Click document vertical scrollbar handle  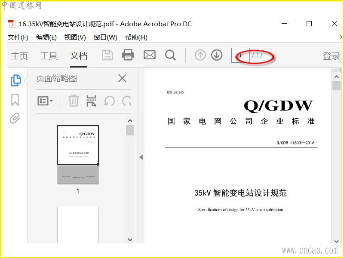pyautogui.click(x=336, y=86)
